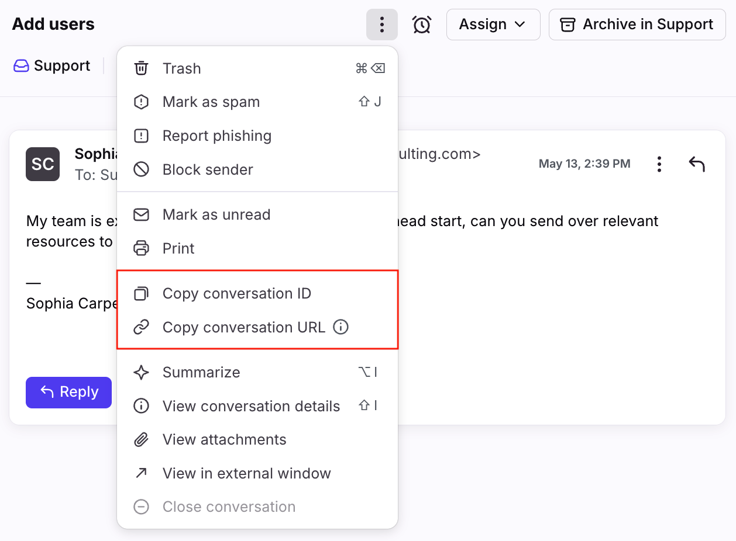Click Archive in Support button
The width and height of the screenshot is (736, 541).
click(x=637, y=25)
